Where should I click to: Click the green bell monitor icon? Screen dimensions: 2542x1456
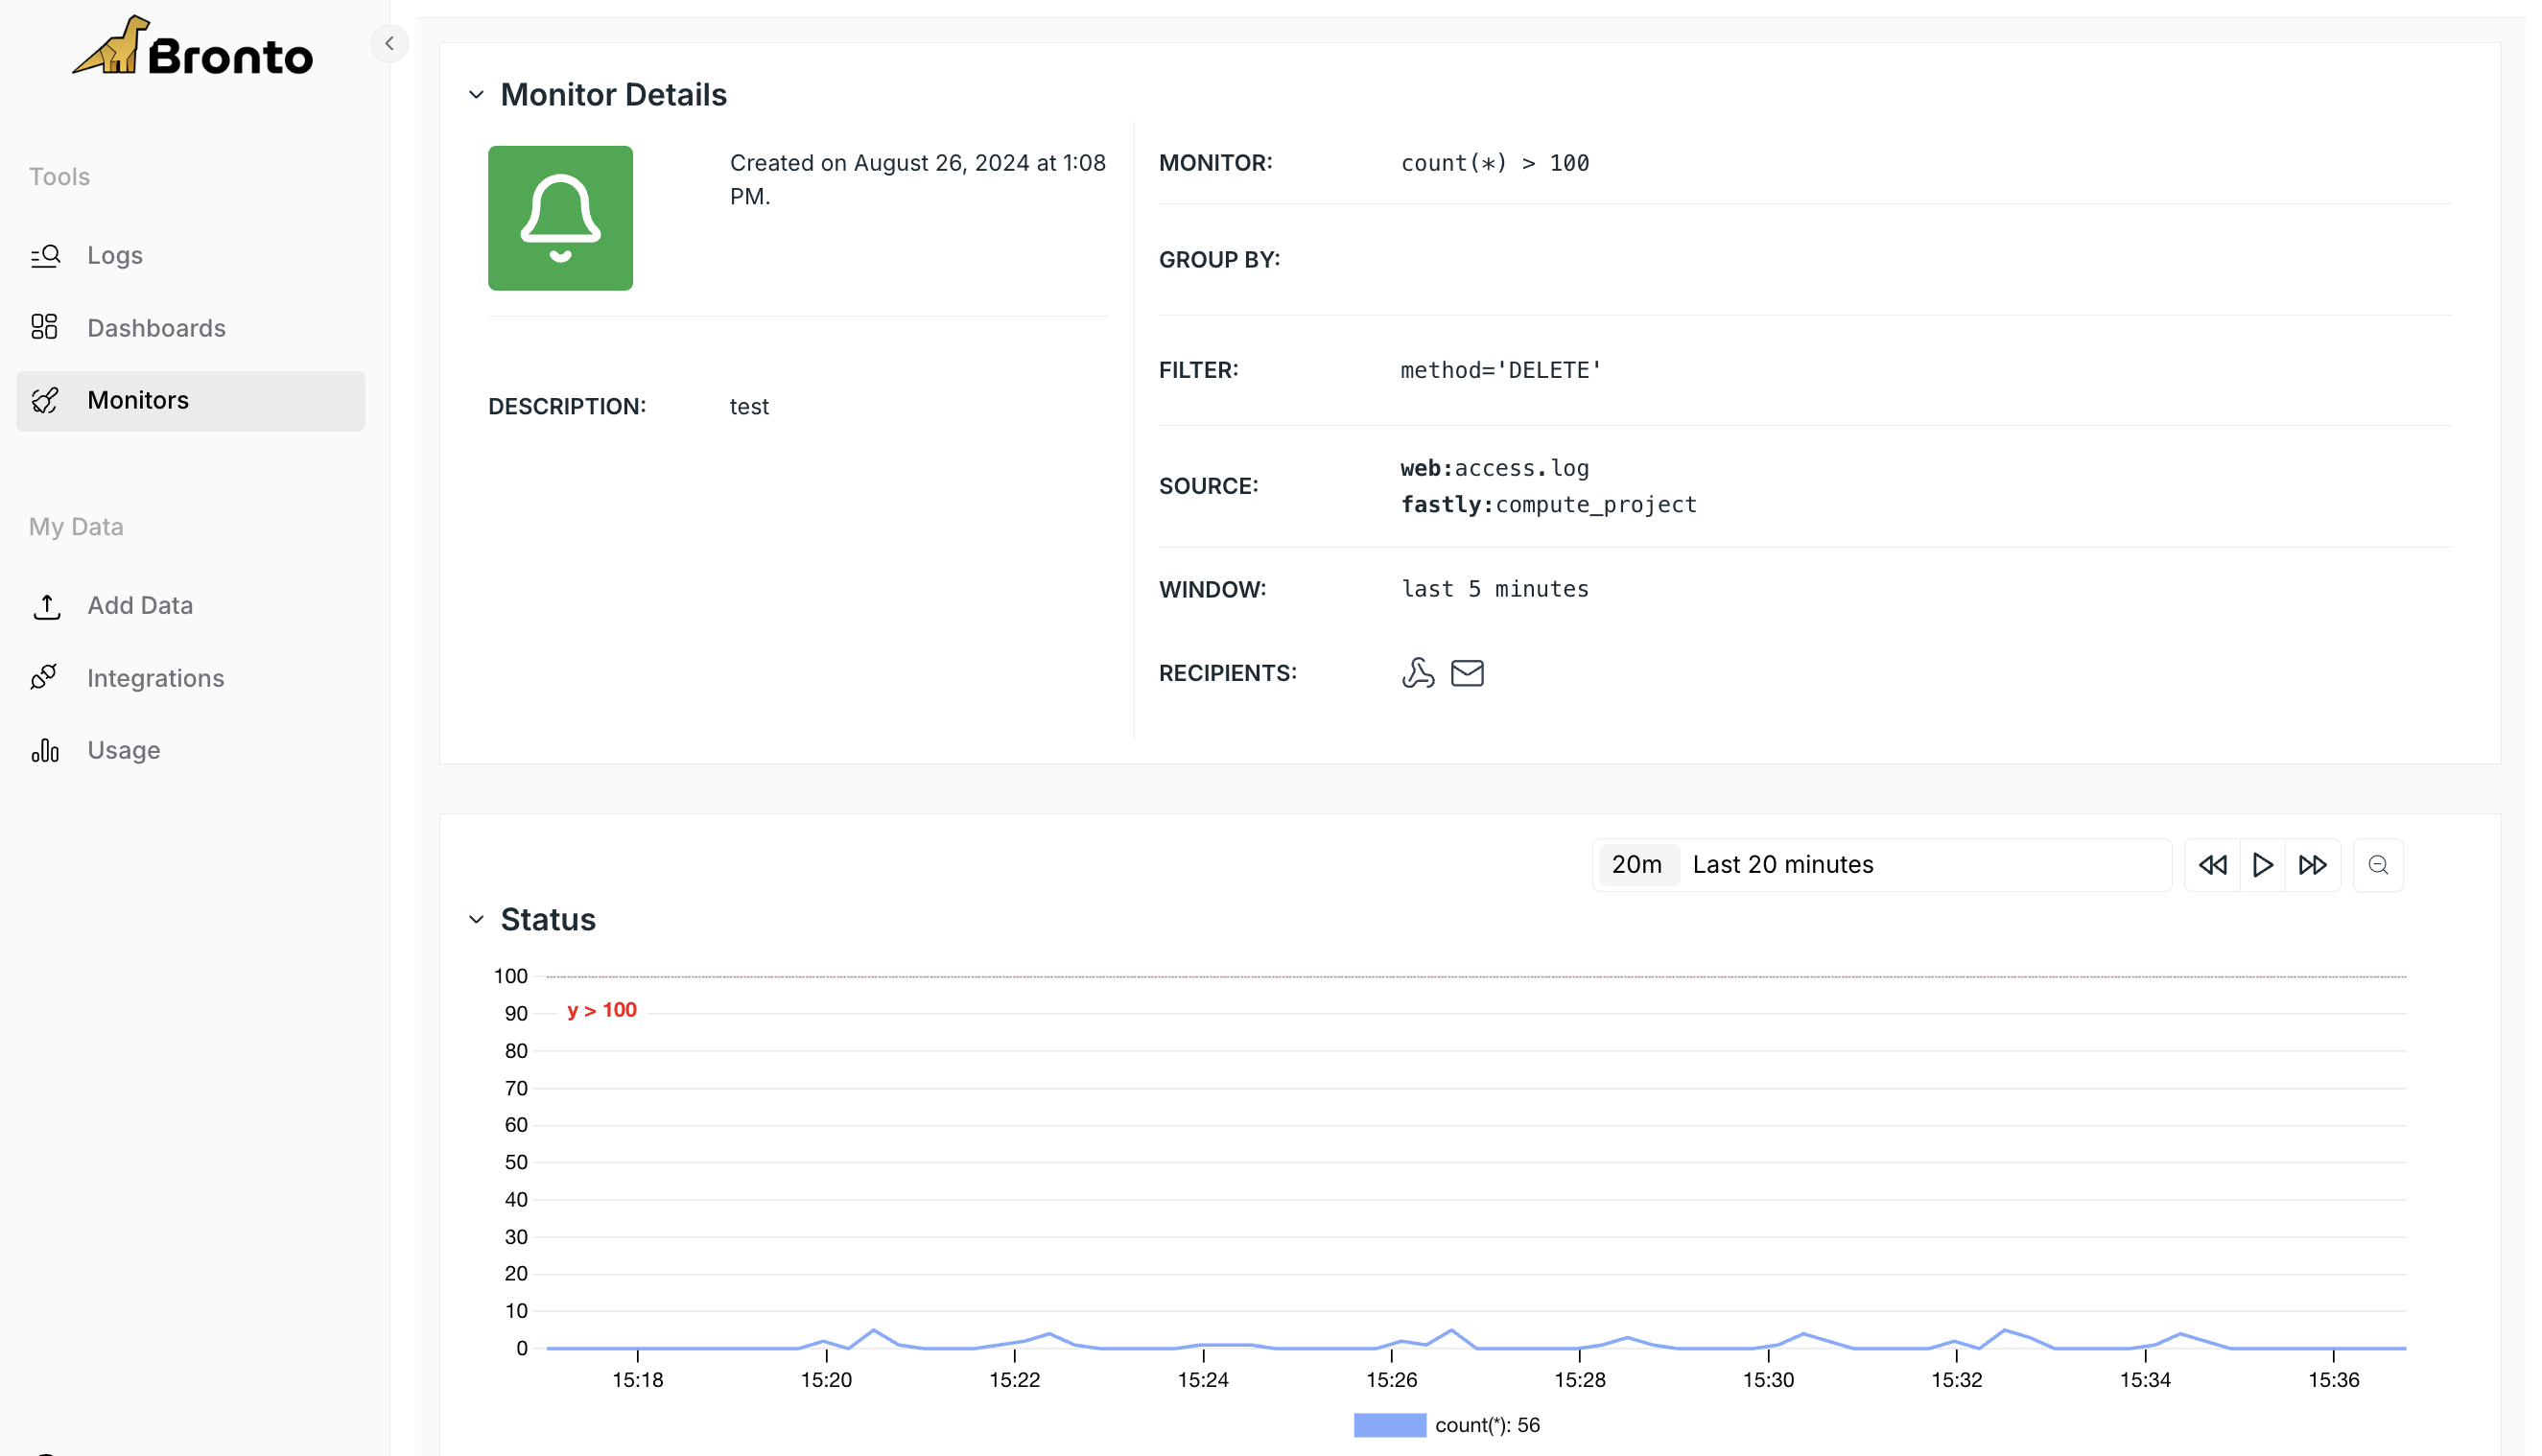pyautogui.click(x=560, y=218)
